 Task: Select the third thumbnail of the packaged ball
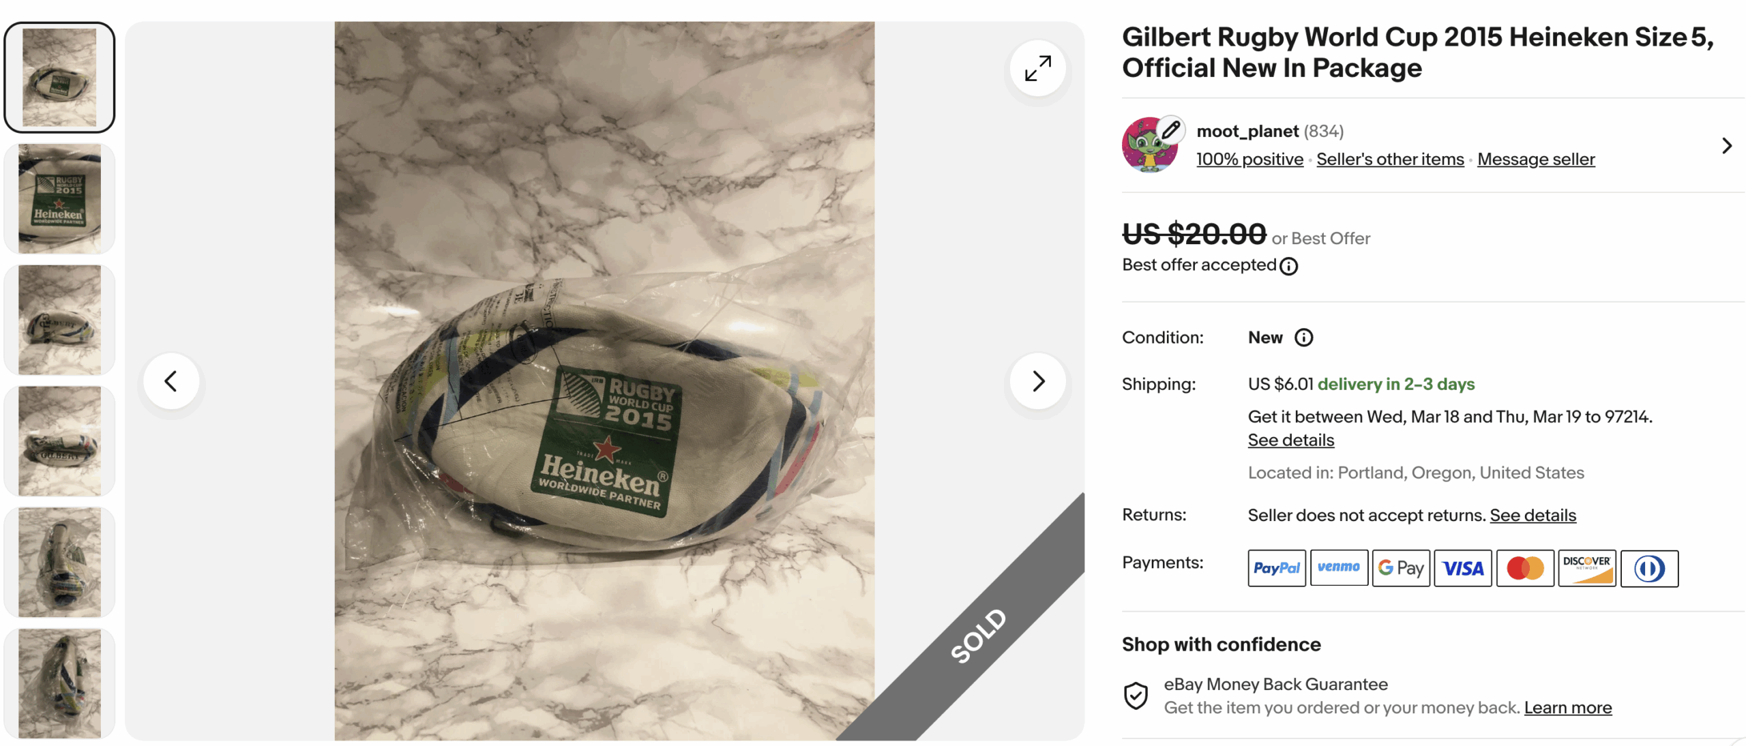(x=59, y=320)
